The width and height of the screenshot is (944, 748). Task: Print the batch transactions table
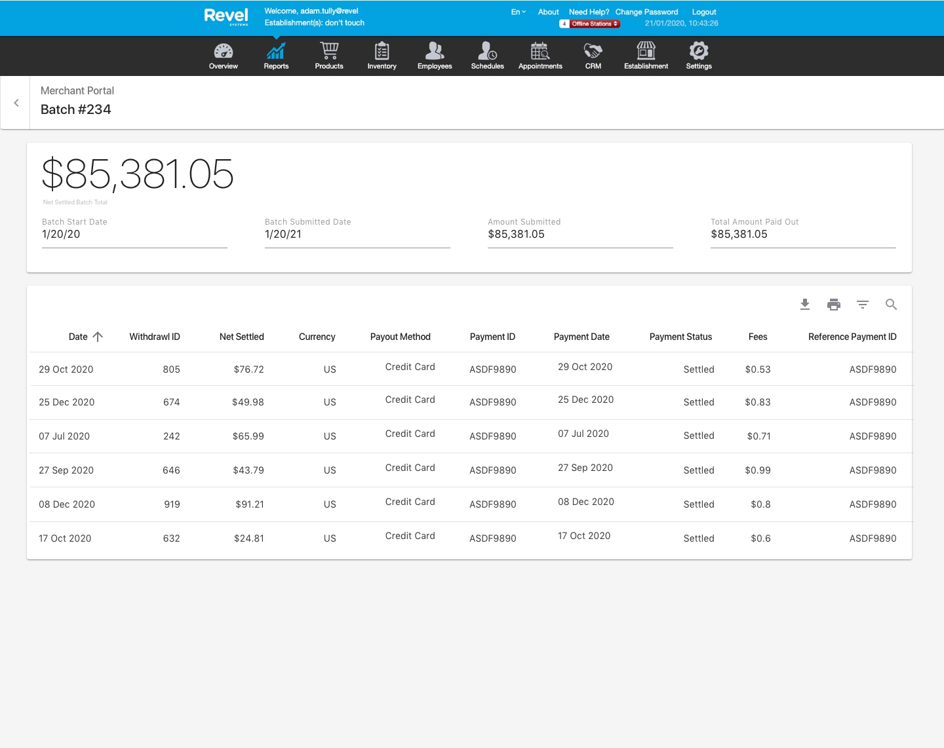click(x=834, y=305)
